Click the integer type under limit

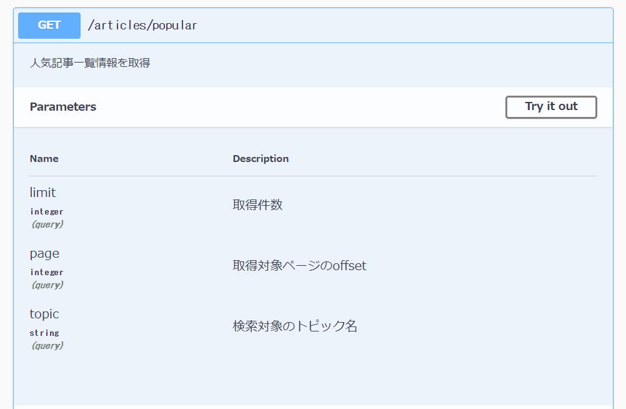coord(47,212)
